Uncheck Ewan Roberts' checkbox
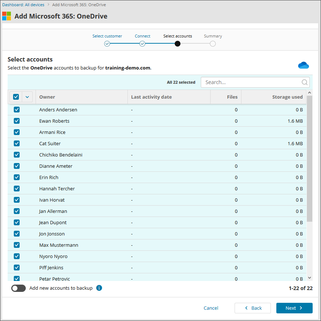This screenshot has width=321, height=321. 17,121
